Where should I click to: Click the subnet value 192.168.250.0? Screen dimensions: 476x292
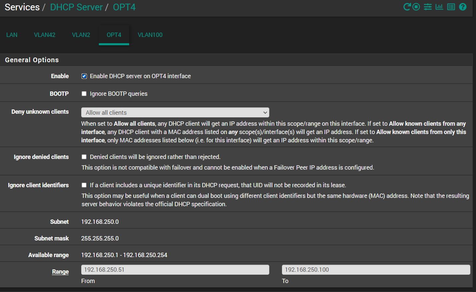coord(100,222)
